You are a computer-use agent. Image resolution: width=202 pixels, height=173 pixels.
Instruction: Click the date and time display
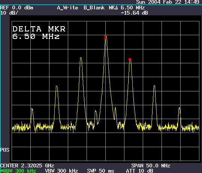pyautogui.click(x=168, y=2)
